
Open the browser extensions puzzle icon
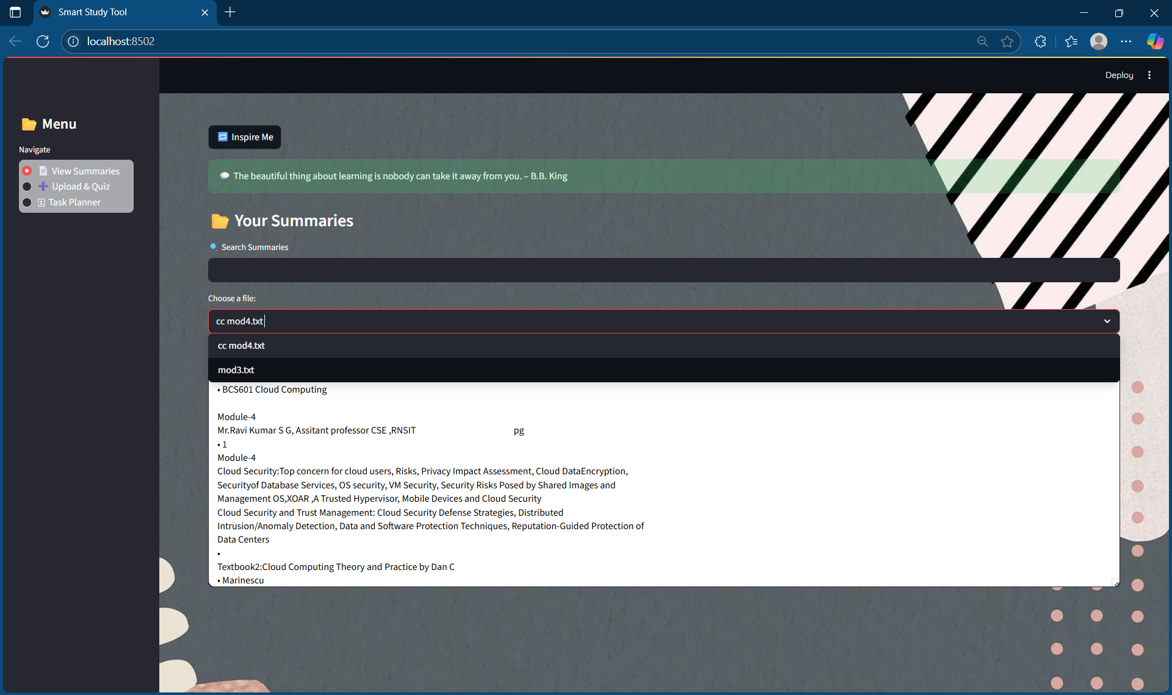tap(1041, 41)
